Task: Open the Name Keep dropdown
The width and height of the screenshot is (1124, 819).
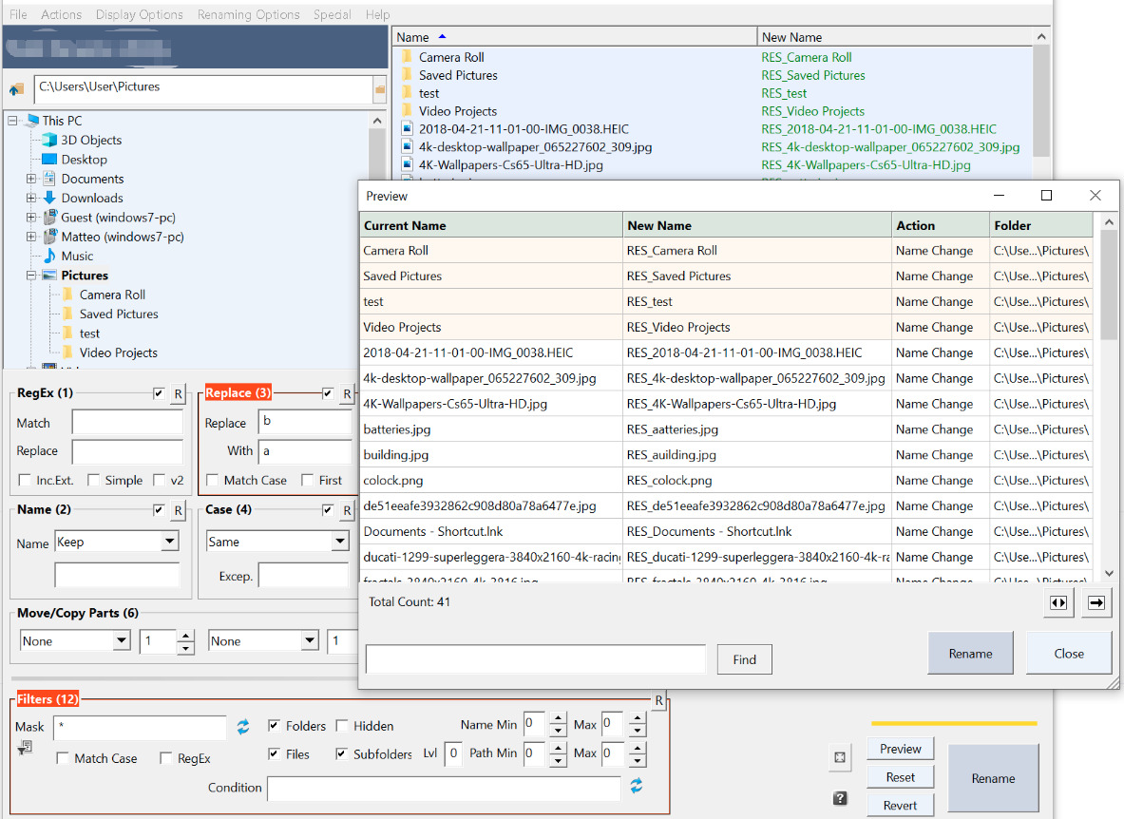Action: click(169, 542)
